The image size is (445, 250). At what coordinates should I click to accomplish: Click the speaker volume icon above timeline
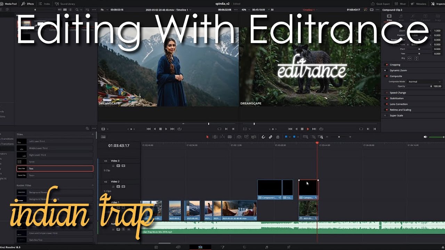click(x=425, y=137)
